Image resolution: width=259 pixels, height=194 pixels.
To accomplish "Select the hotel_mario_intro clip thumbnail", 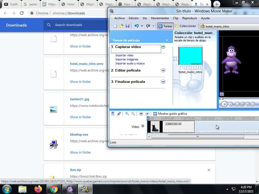I will click(x=190, y=56).
